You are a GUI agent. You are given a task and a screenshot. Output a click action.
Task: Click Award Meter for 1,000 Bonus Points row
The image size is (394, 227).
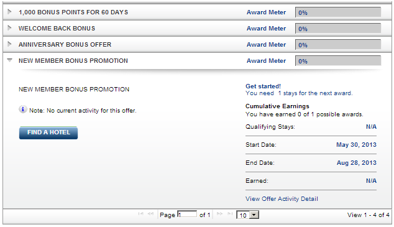pos(266,12)
